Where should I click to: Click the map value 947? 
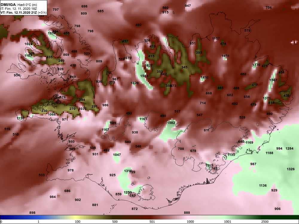(188, 6)
